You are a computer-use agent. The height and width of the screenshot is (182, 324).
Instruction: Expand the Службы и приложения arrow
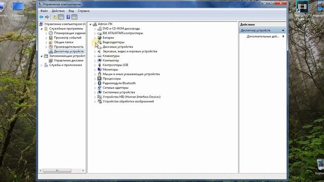tap(42, 65)
